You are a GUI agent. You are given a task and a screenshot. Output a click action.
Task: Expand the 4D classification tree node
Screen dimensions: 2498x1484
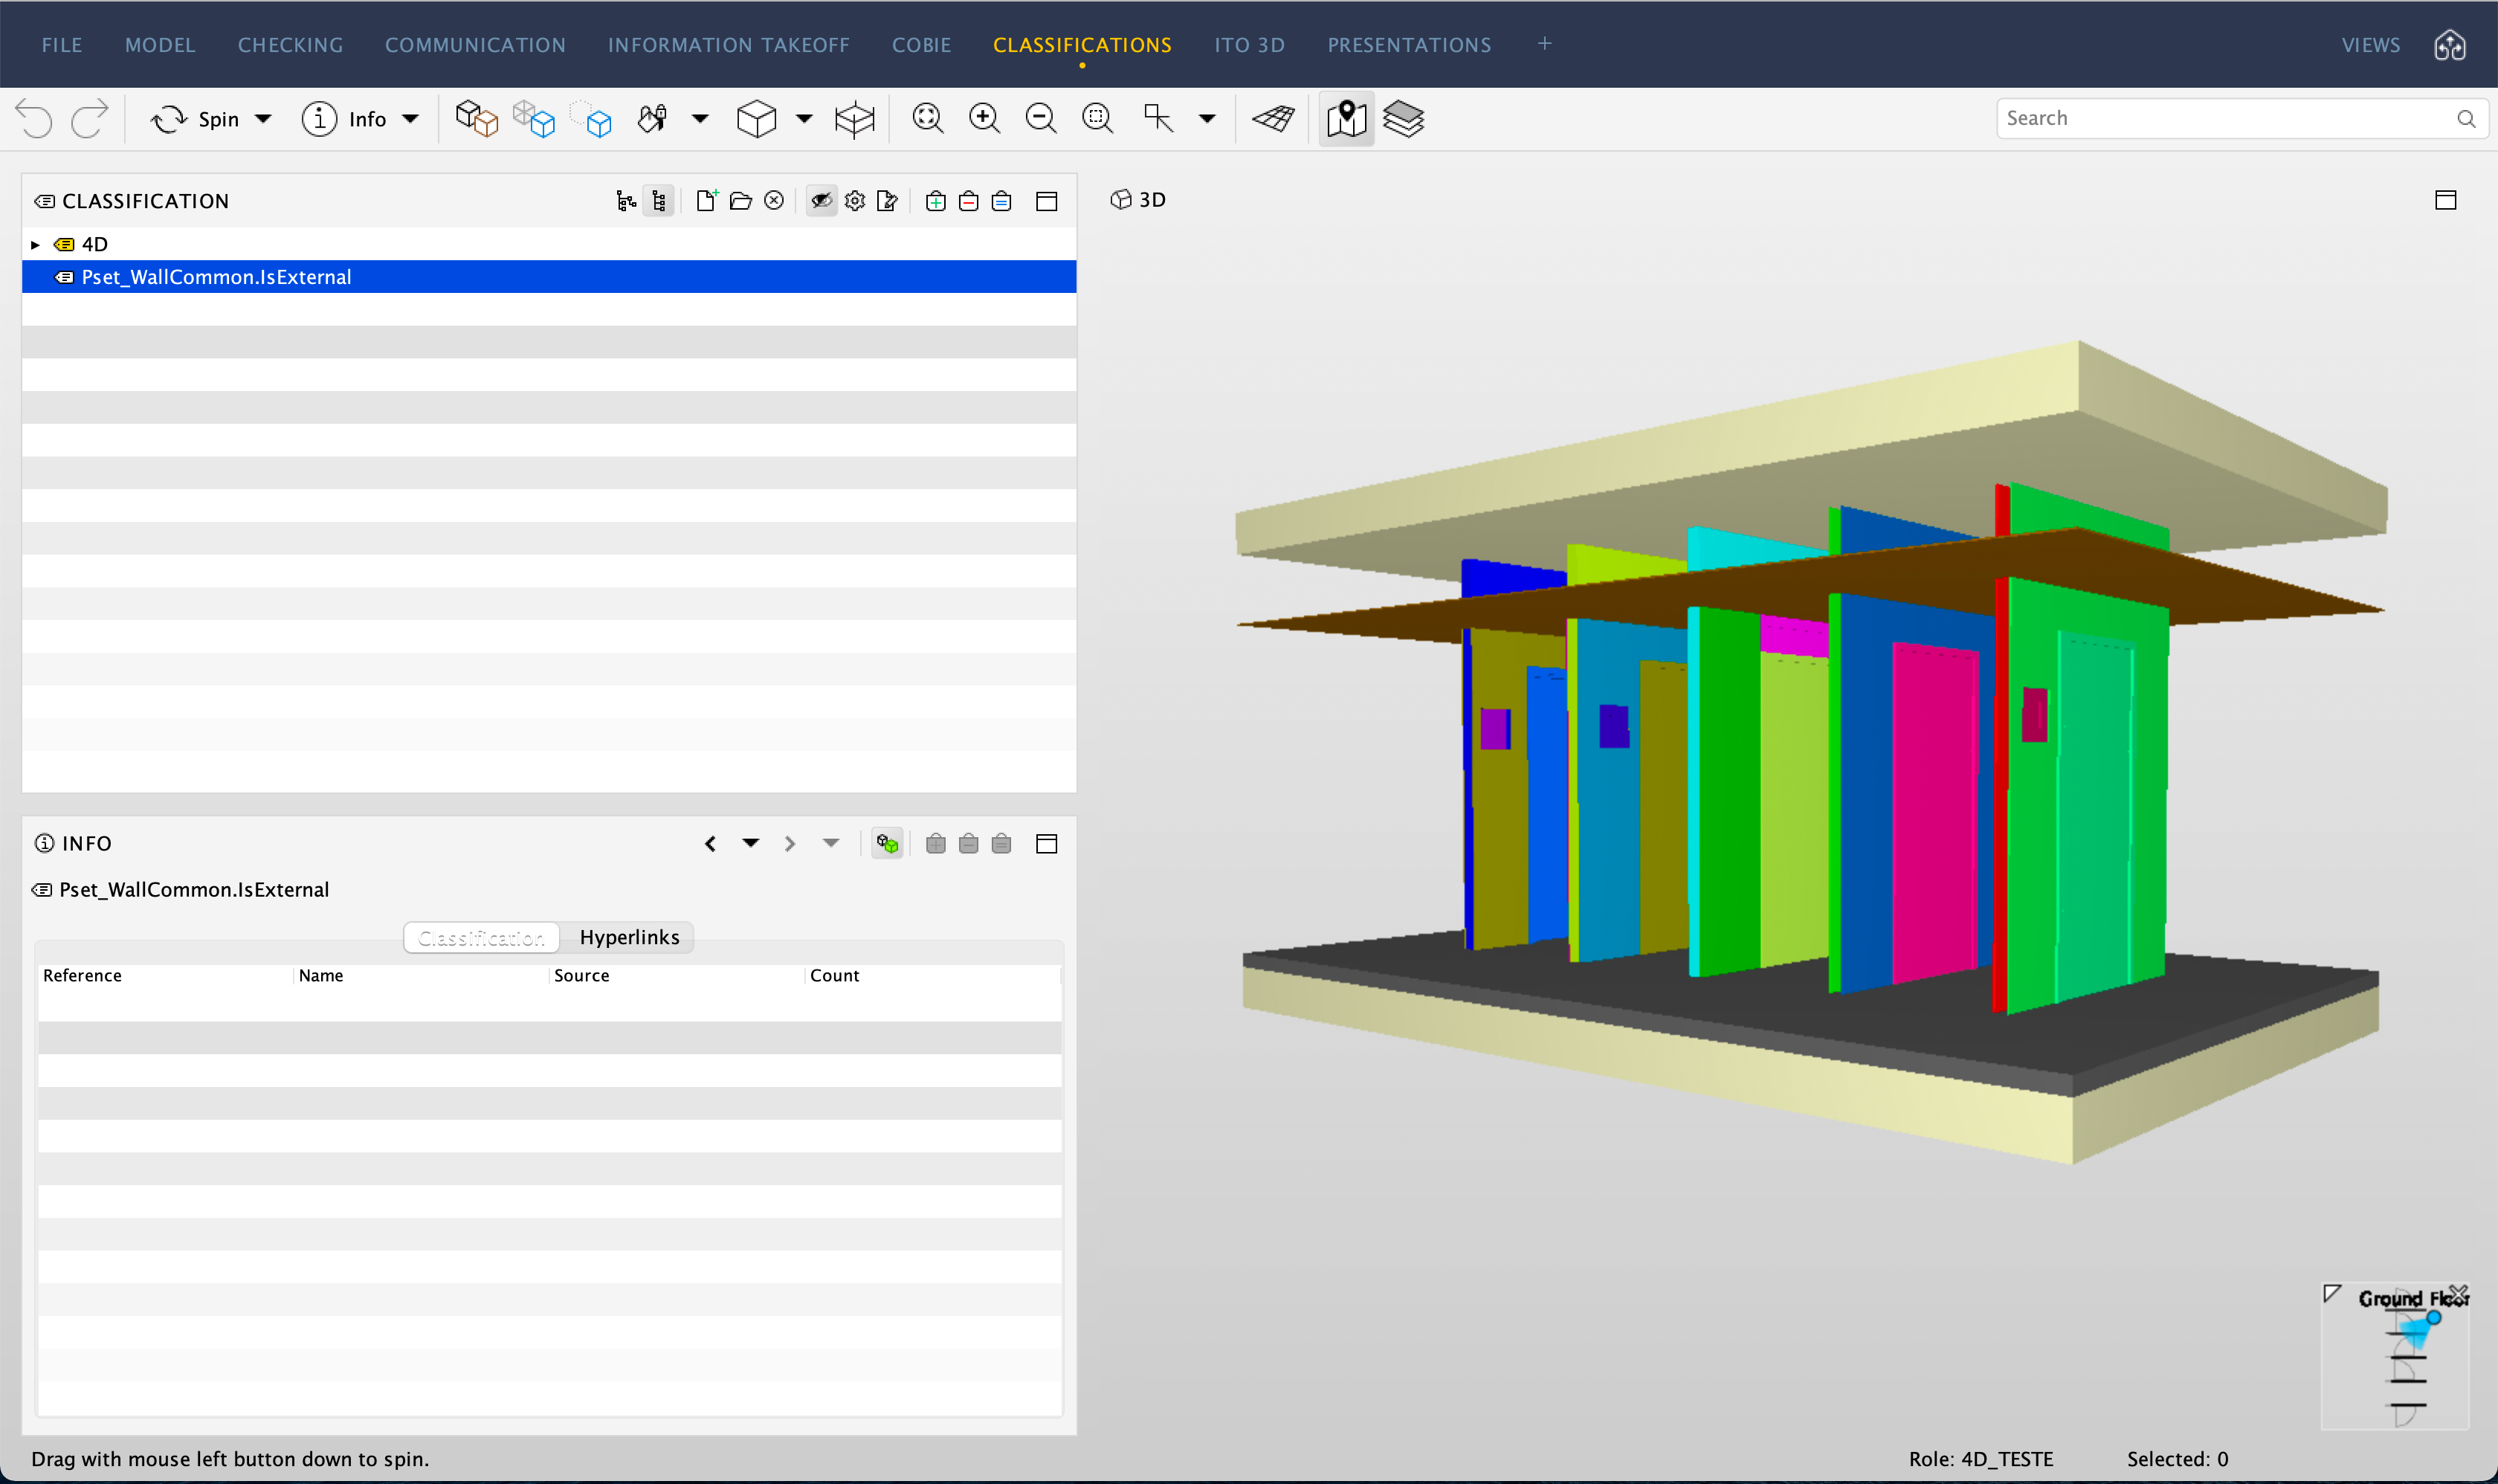(x=35, y=244)
